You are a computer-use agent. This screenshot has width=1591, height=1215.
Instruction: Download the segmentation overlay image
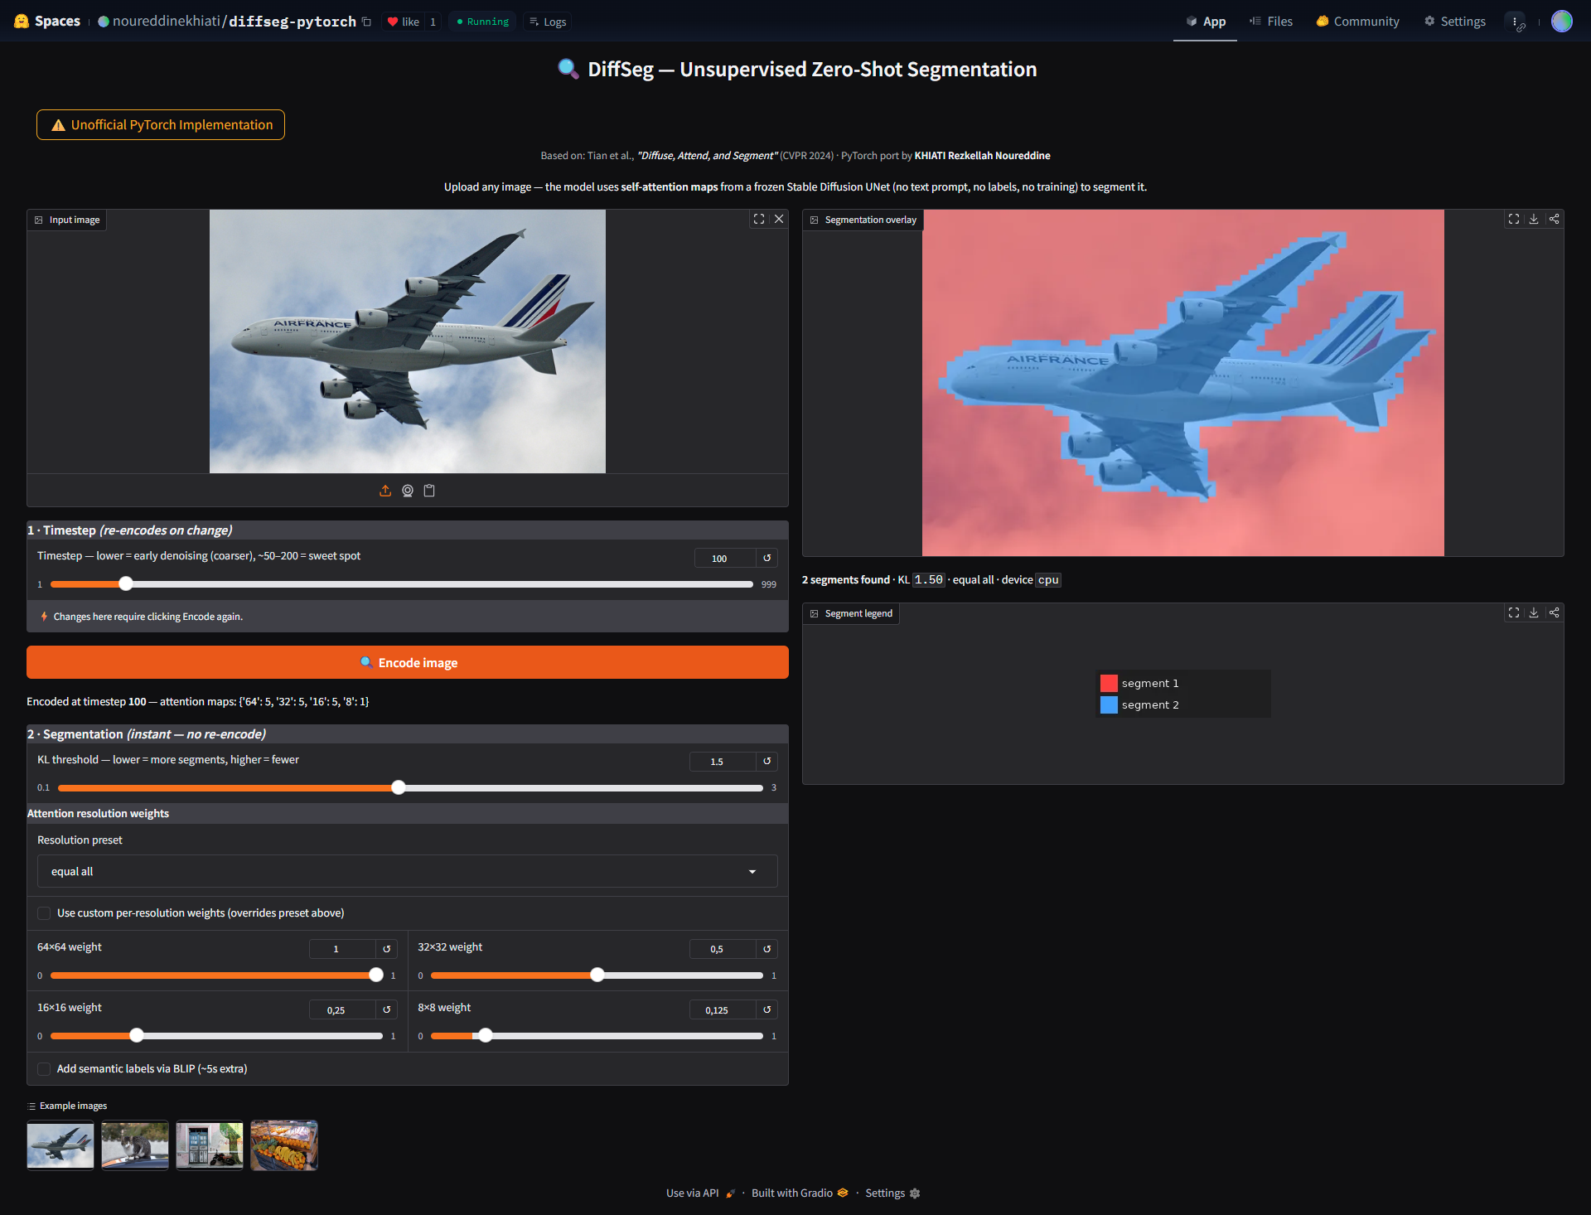pyautogui.click(x=1534, y=219)
